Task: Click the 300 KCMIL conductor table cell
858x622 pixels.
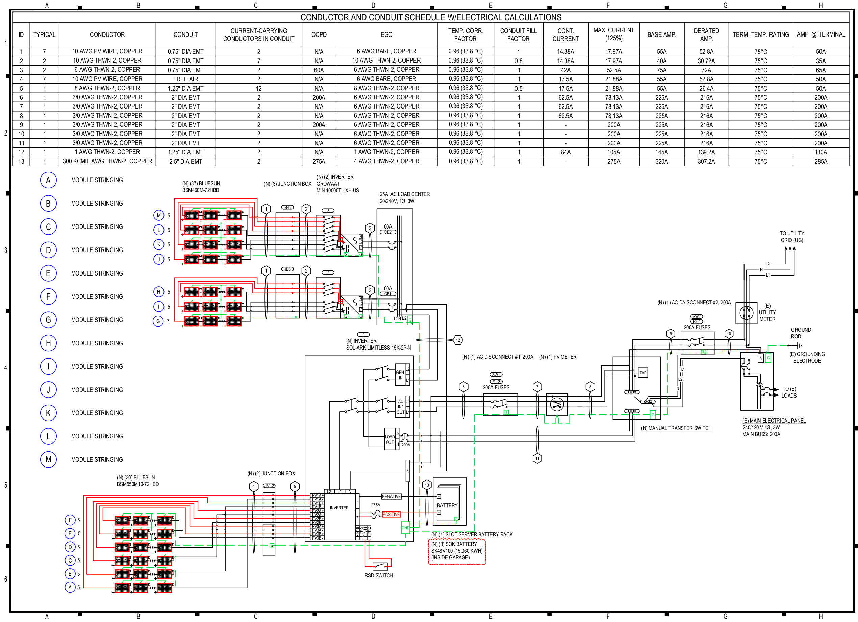Action: coord(107,161)
